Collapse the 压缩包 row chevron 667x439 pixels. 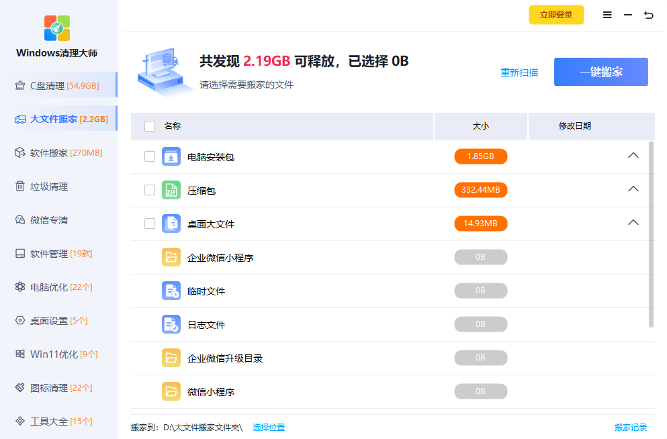pyautogui.click(x=633, y=189)
